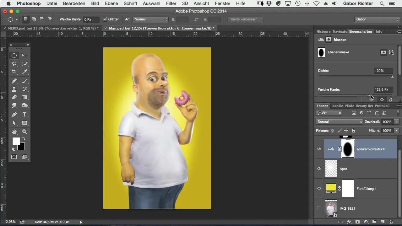Open layer filter type Art dropdown

[x=329, y=113]
